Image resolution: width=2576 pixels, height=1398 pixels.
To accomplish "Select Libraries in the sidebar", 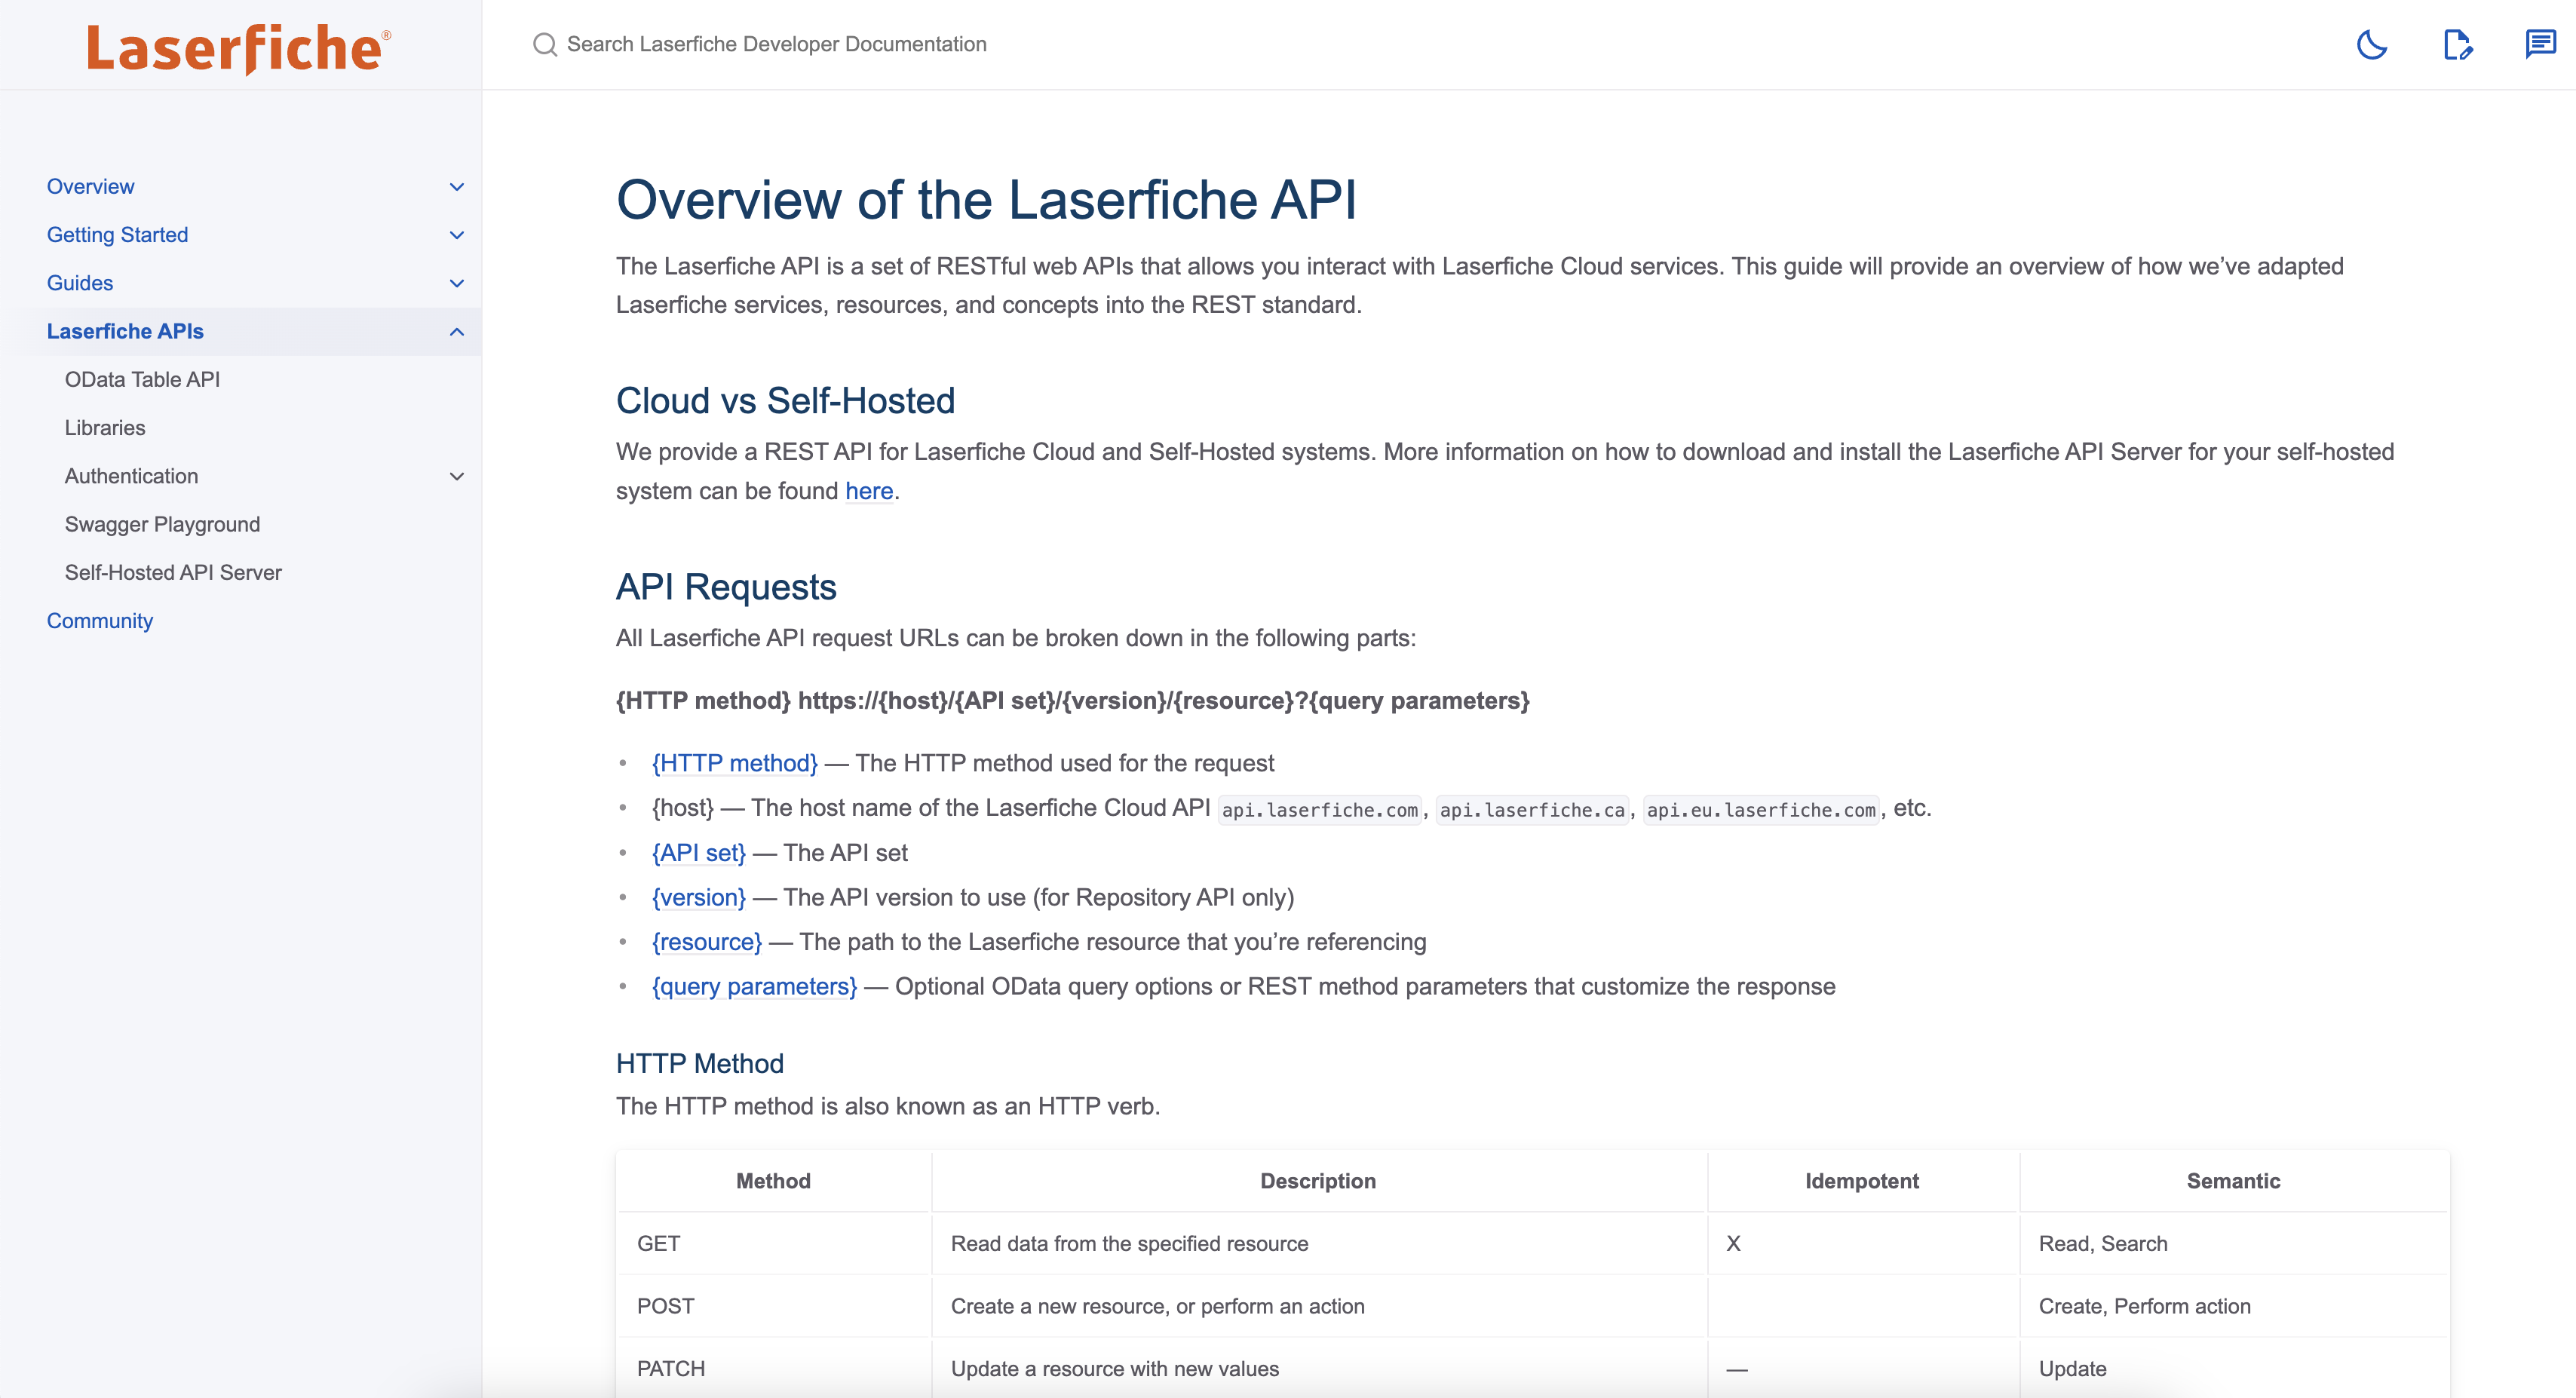I will [x=105, y=427].
